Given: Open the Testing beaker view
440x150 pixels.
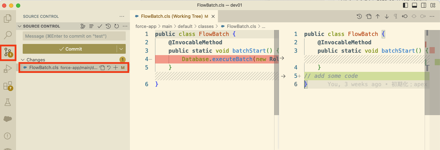Looking at the screenshot, I should click(8, 102).
